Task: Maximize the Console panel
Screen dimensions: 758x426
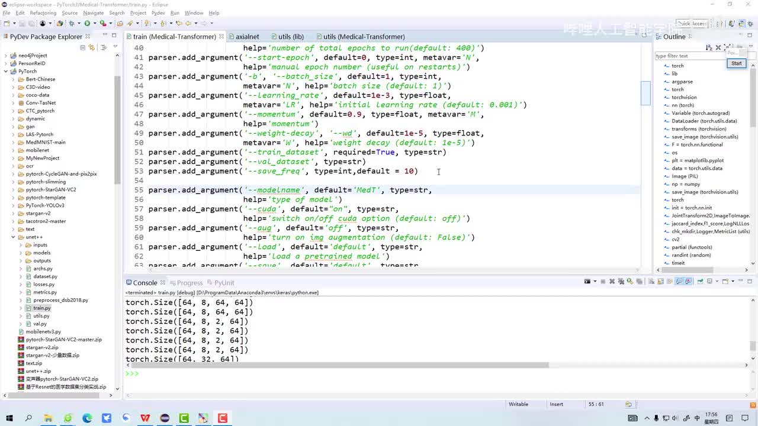Action: click(750, 282)
